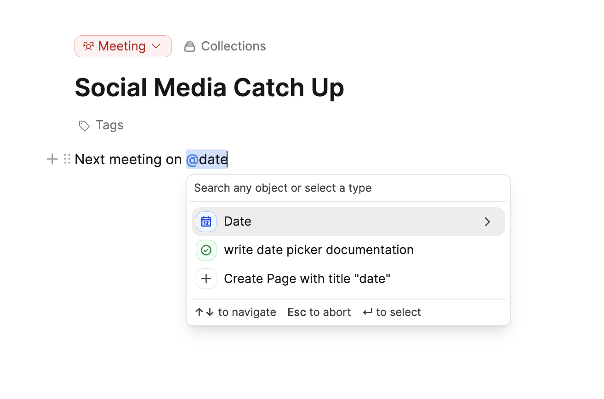The image size is (604, 399).
Task: Click the green checkmark task icon
Action: click(x=206, y=250)
